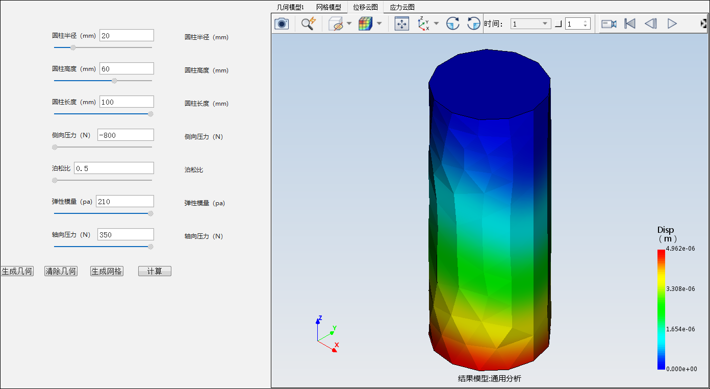Select the 位移云图 tab
The height and width of the screenshot is (389, 710).
pyautogui.click(x=366, y=7)
